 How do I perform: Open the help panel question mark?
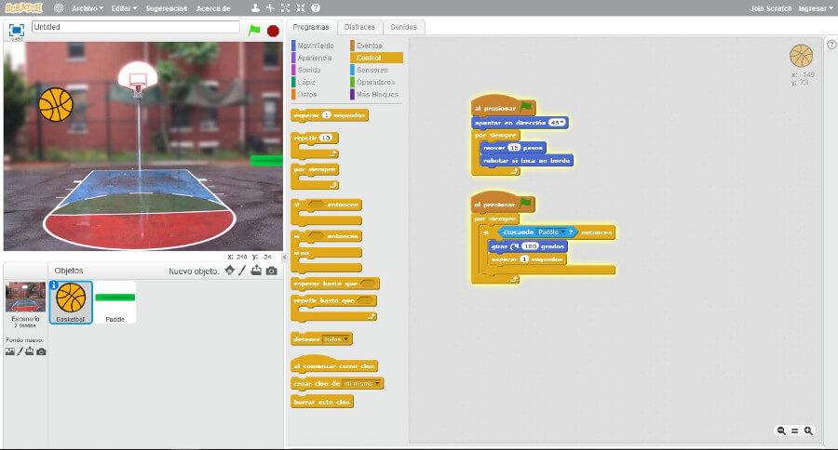tap(831, 45)
